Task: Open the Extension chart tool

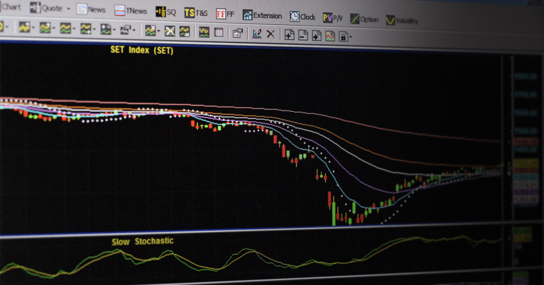Action: click(262, 15)
